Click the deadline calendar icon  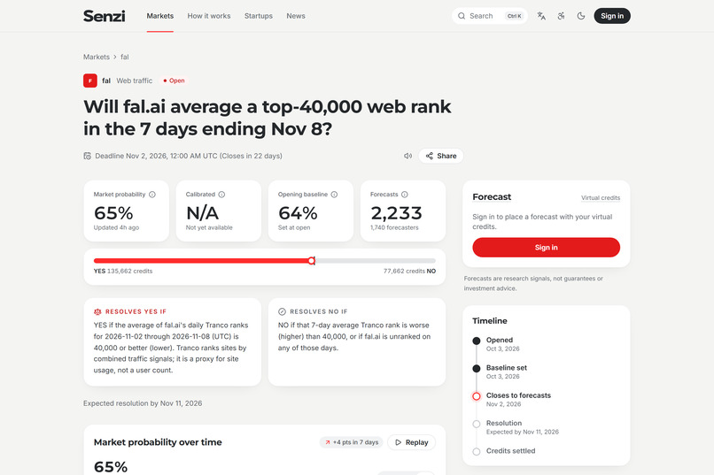coord(88,156)
